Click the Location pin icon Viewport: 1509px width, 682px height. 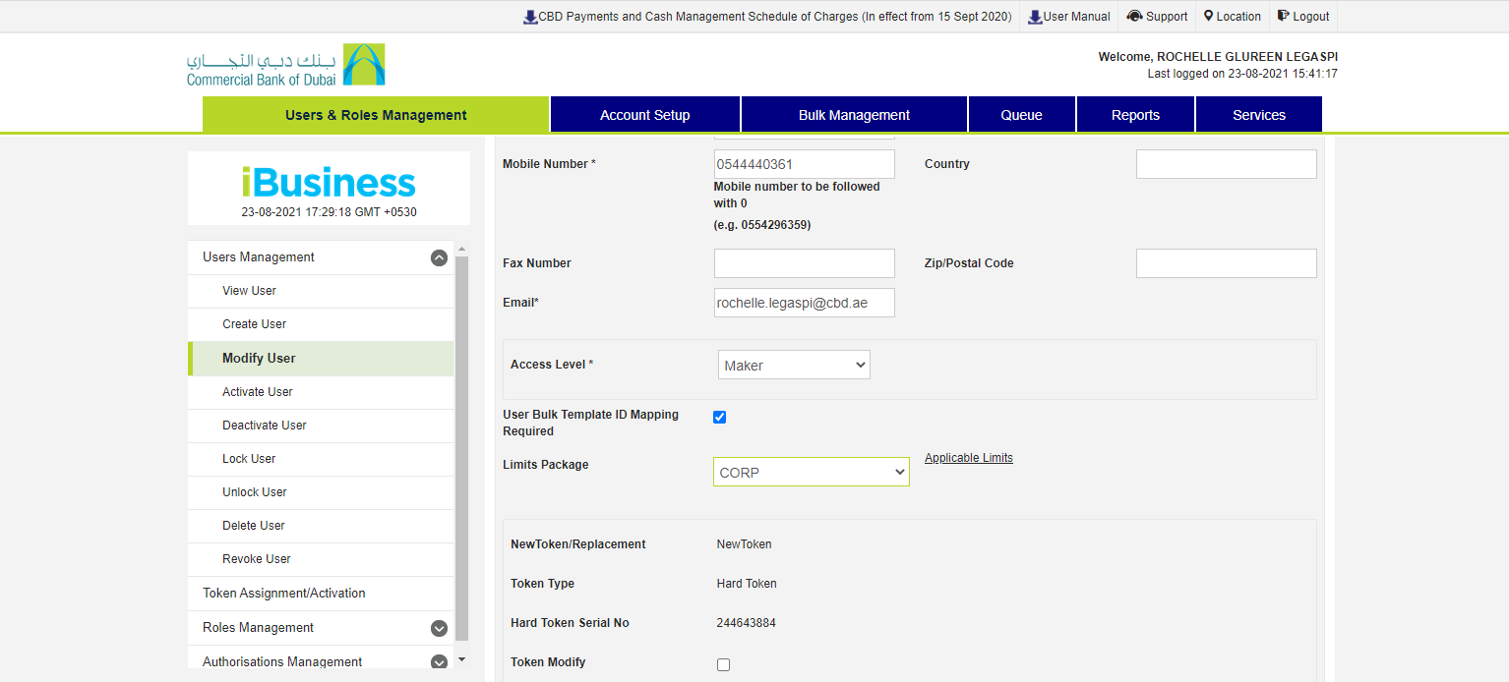tap(1208, 16)
